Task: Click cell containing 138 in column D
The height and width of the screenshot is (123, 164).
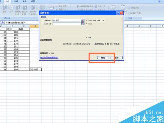Action: 12,44
